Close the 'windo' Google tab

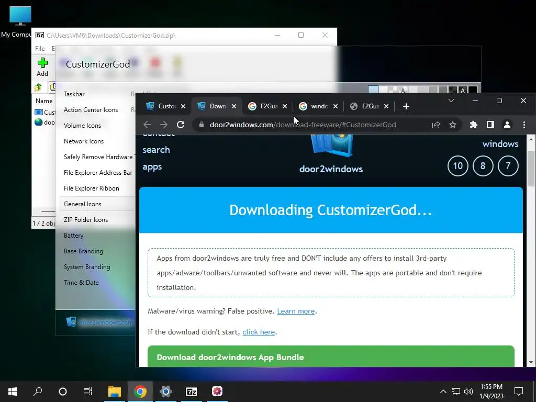coord(336,106)
